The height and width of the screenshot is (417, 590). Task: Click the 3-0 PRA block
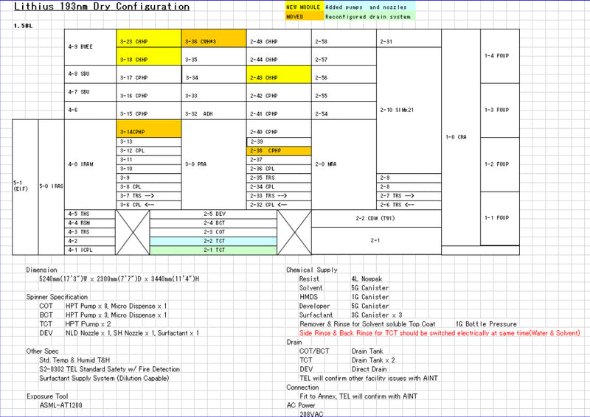214,164
